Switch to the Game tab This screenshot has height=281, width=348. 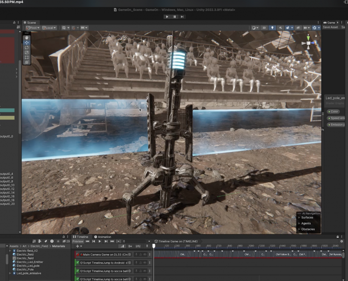331,23
